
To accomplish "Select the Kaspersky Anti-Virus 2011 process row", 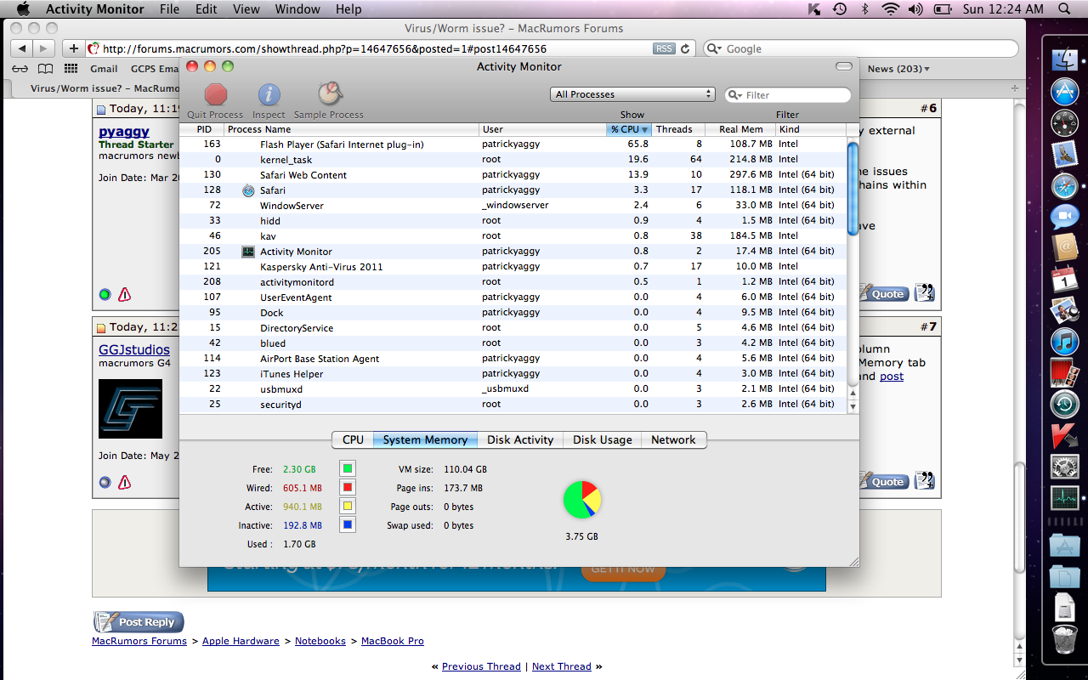I will [x=513, y=267].
